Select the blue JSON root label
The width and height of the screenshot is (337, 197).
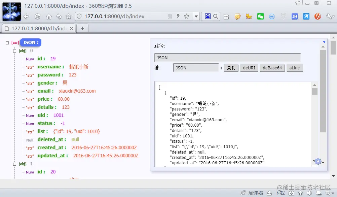tap(31, 42)
